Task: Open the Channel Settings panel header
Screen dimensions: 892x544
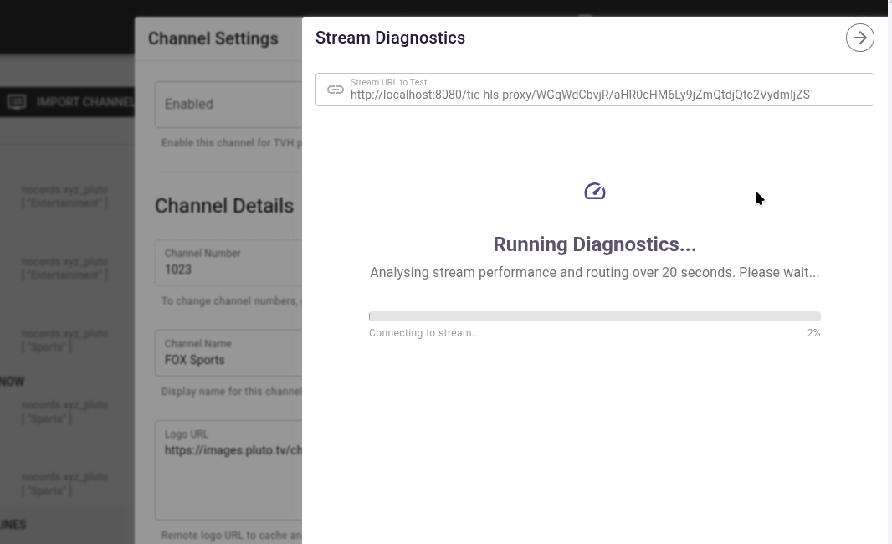Action: (213, 38)
